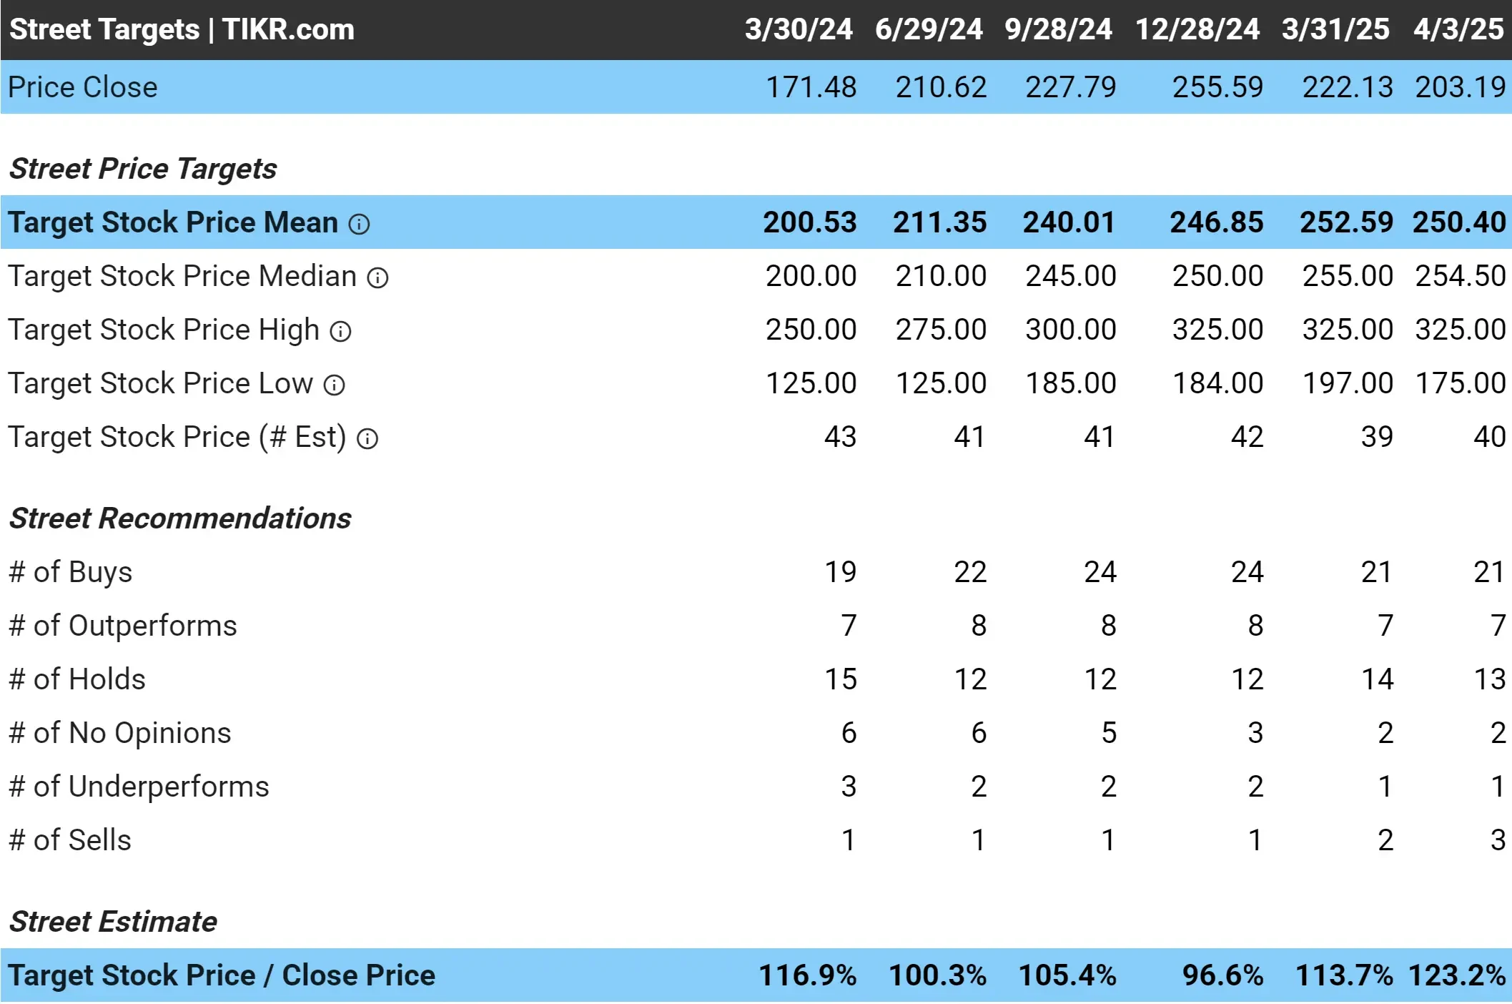Click the Street Targets | TIKR.com title
This screenshot has height=1004, width=1512.
tap(182, 29)
